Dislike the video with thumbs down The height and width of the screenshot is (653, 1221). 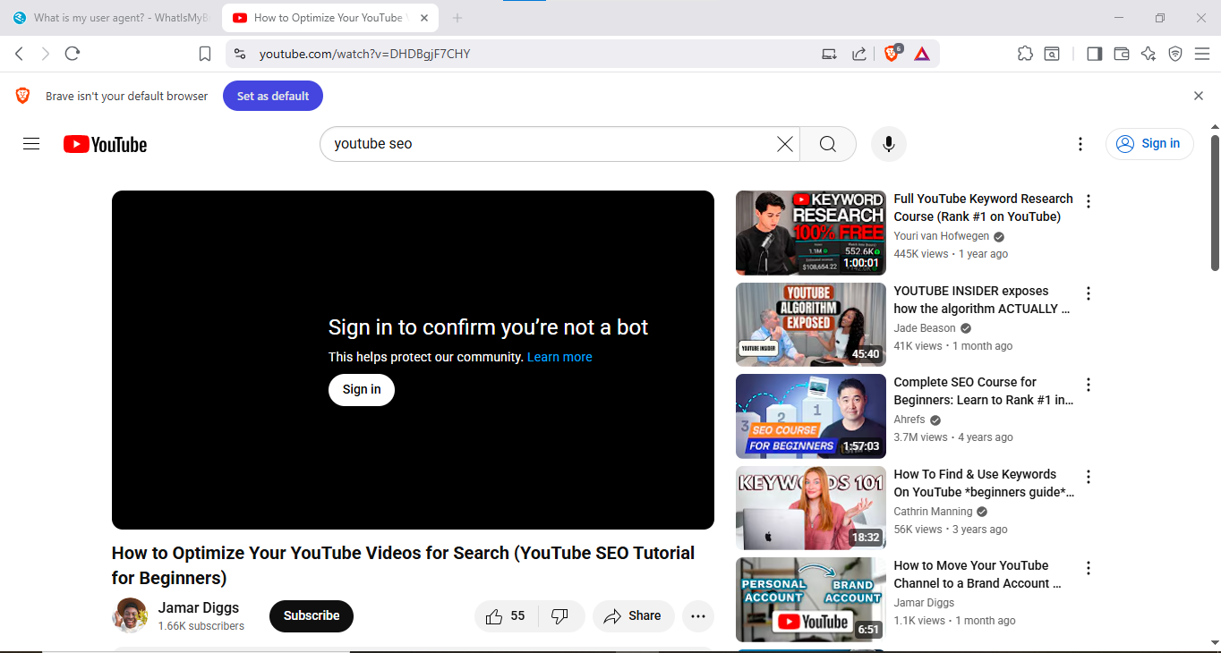click(x=560, y=616)
